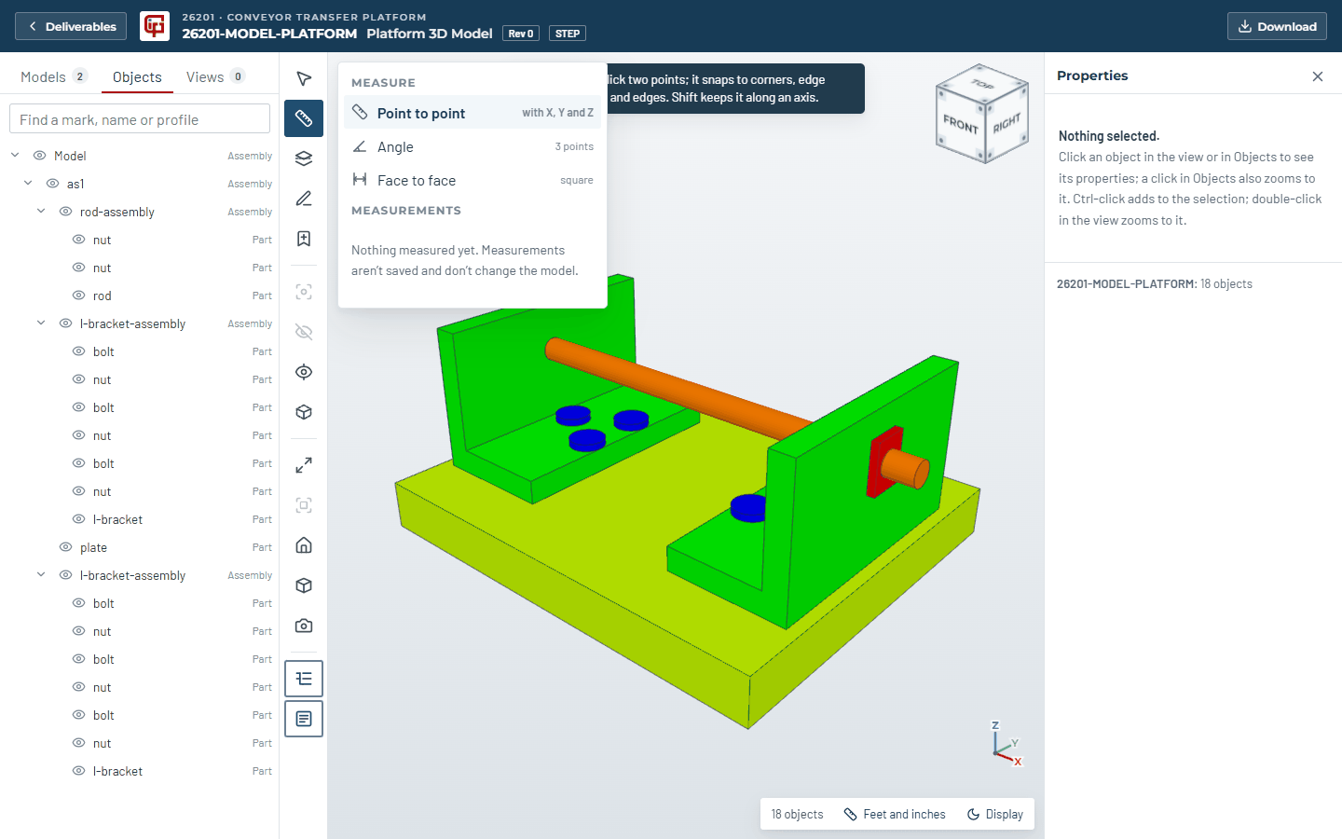1342x839 pixels.
Task: Click the Download button
Action: click(1277, 26)
